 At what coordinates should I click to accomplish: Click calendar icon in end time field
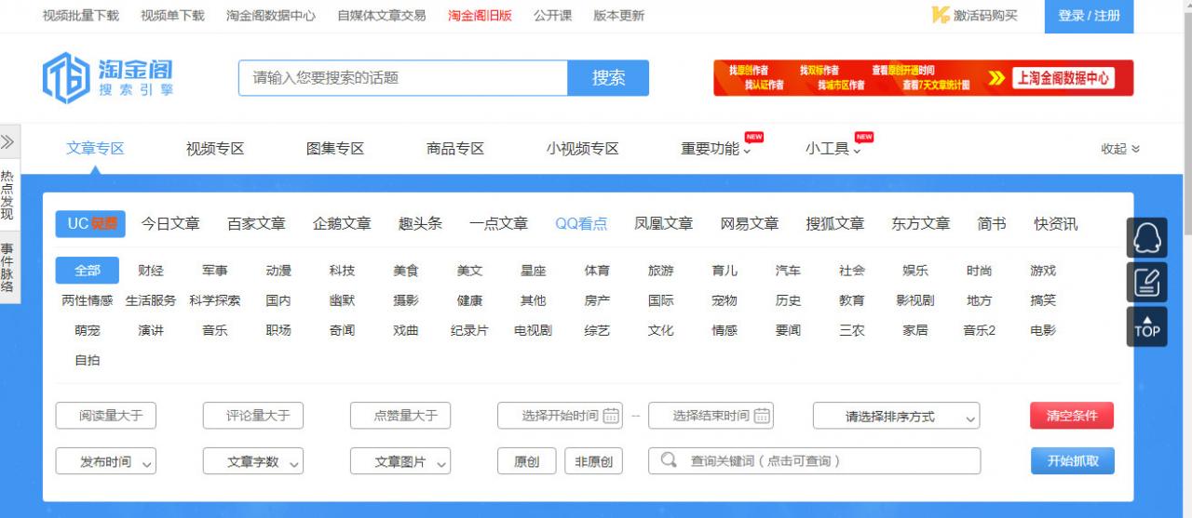point(762,416)
